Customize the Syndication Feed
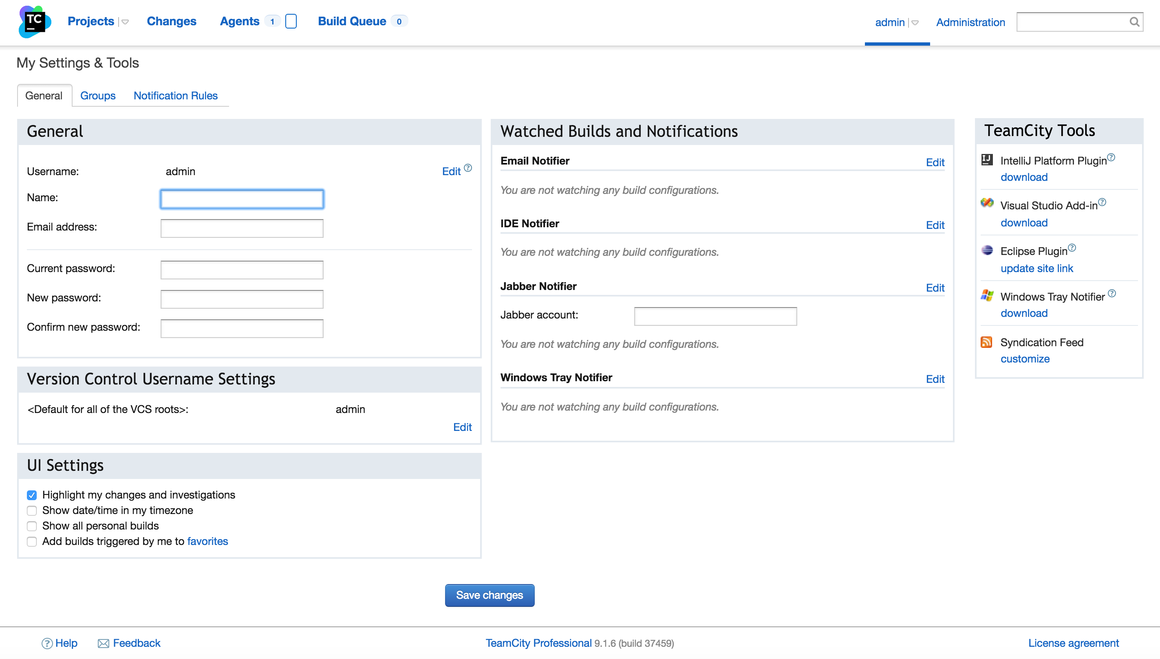1160x659 pixels. tap(1025, 358)
